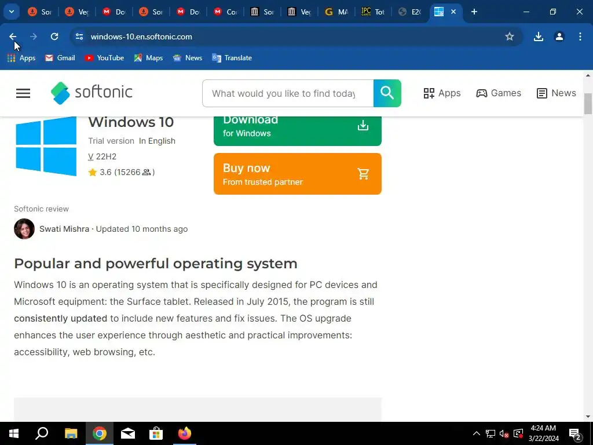Image resolution: width=593 pixels, height=445 pixels.
Task: Submit search with magnifier button
Action: [387, 93]
